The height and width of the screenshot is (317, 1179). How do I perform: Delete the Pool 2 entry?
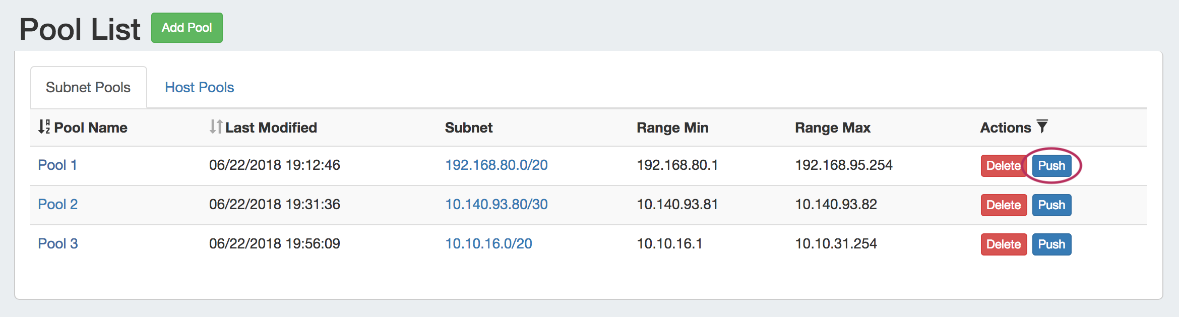coord(1003,205)
